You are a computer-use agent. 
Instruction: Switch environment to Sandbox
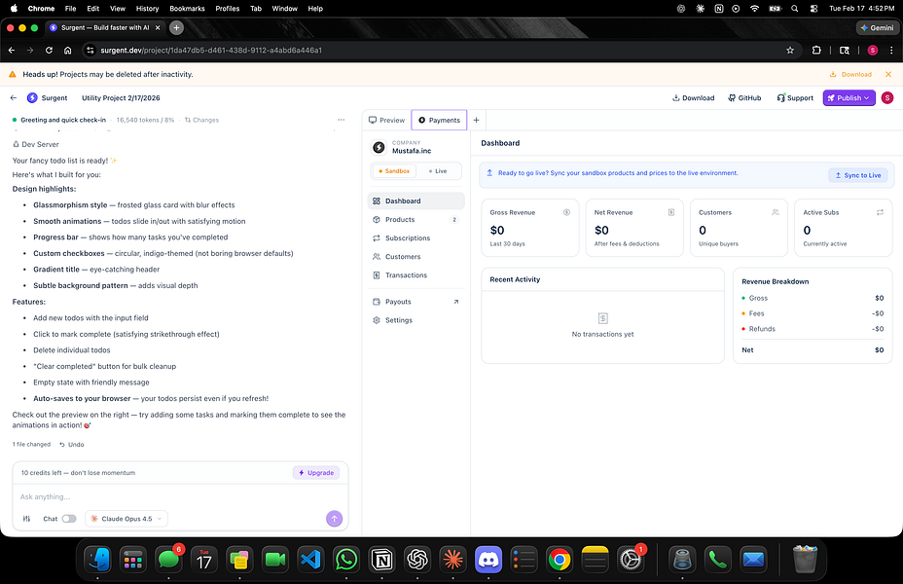(x=394, y=171)
